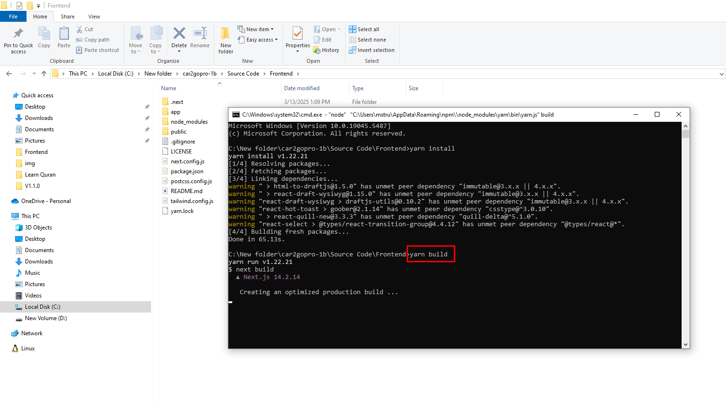Select the yarn.lock file
Screen dimensions: 726x407
182,211
